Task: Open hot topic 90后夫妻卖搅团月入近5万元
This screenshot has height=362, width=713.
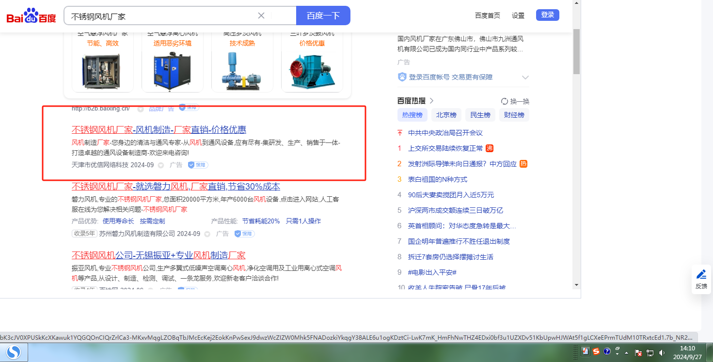Action: 451,195
